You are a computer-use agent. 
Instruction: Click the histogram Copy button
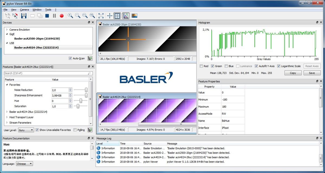pyautogui.click(x=293, y=73)
